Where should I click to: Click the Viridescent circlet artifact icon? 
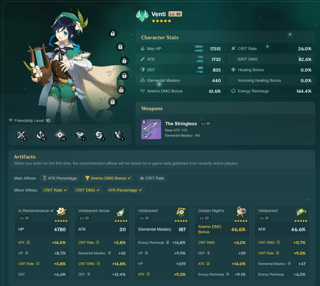pos(301,212)
